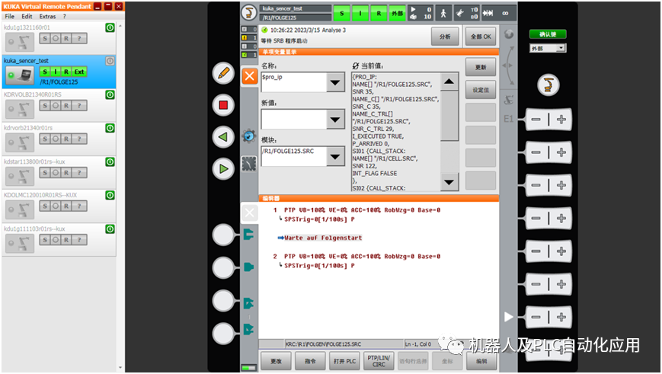Image resolution: width=662 pixels, height=374 pixels.
Task: Select KDRVOLB21340R01RS robot thumbnail
Action: tap(20, 109)
